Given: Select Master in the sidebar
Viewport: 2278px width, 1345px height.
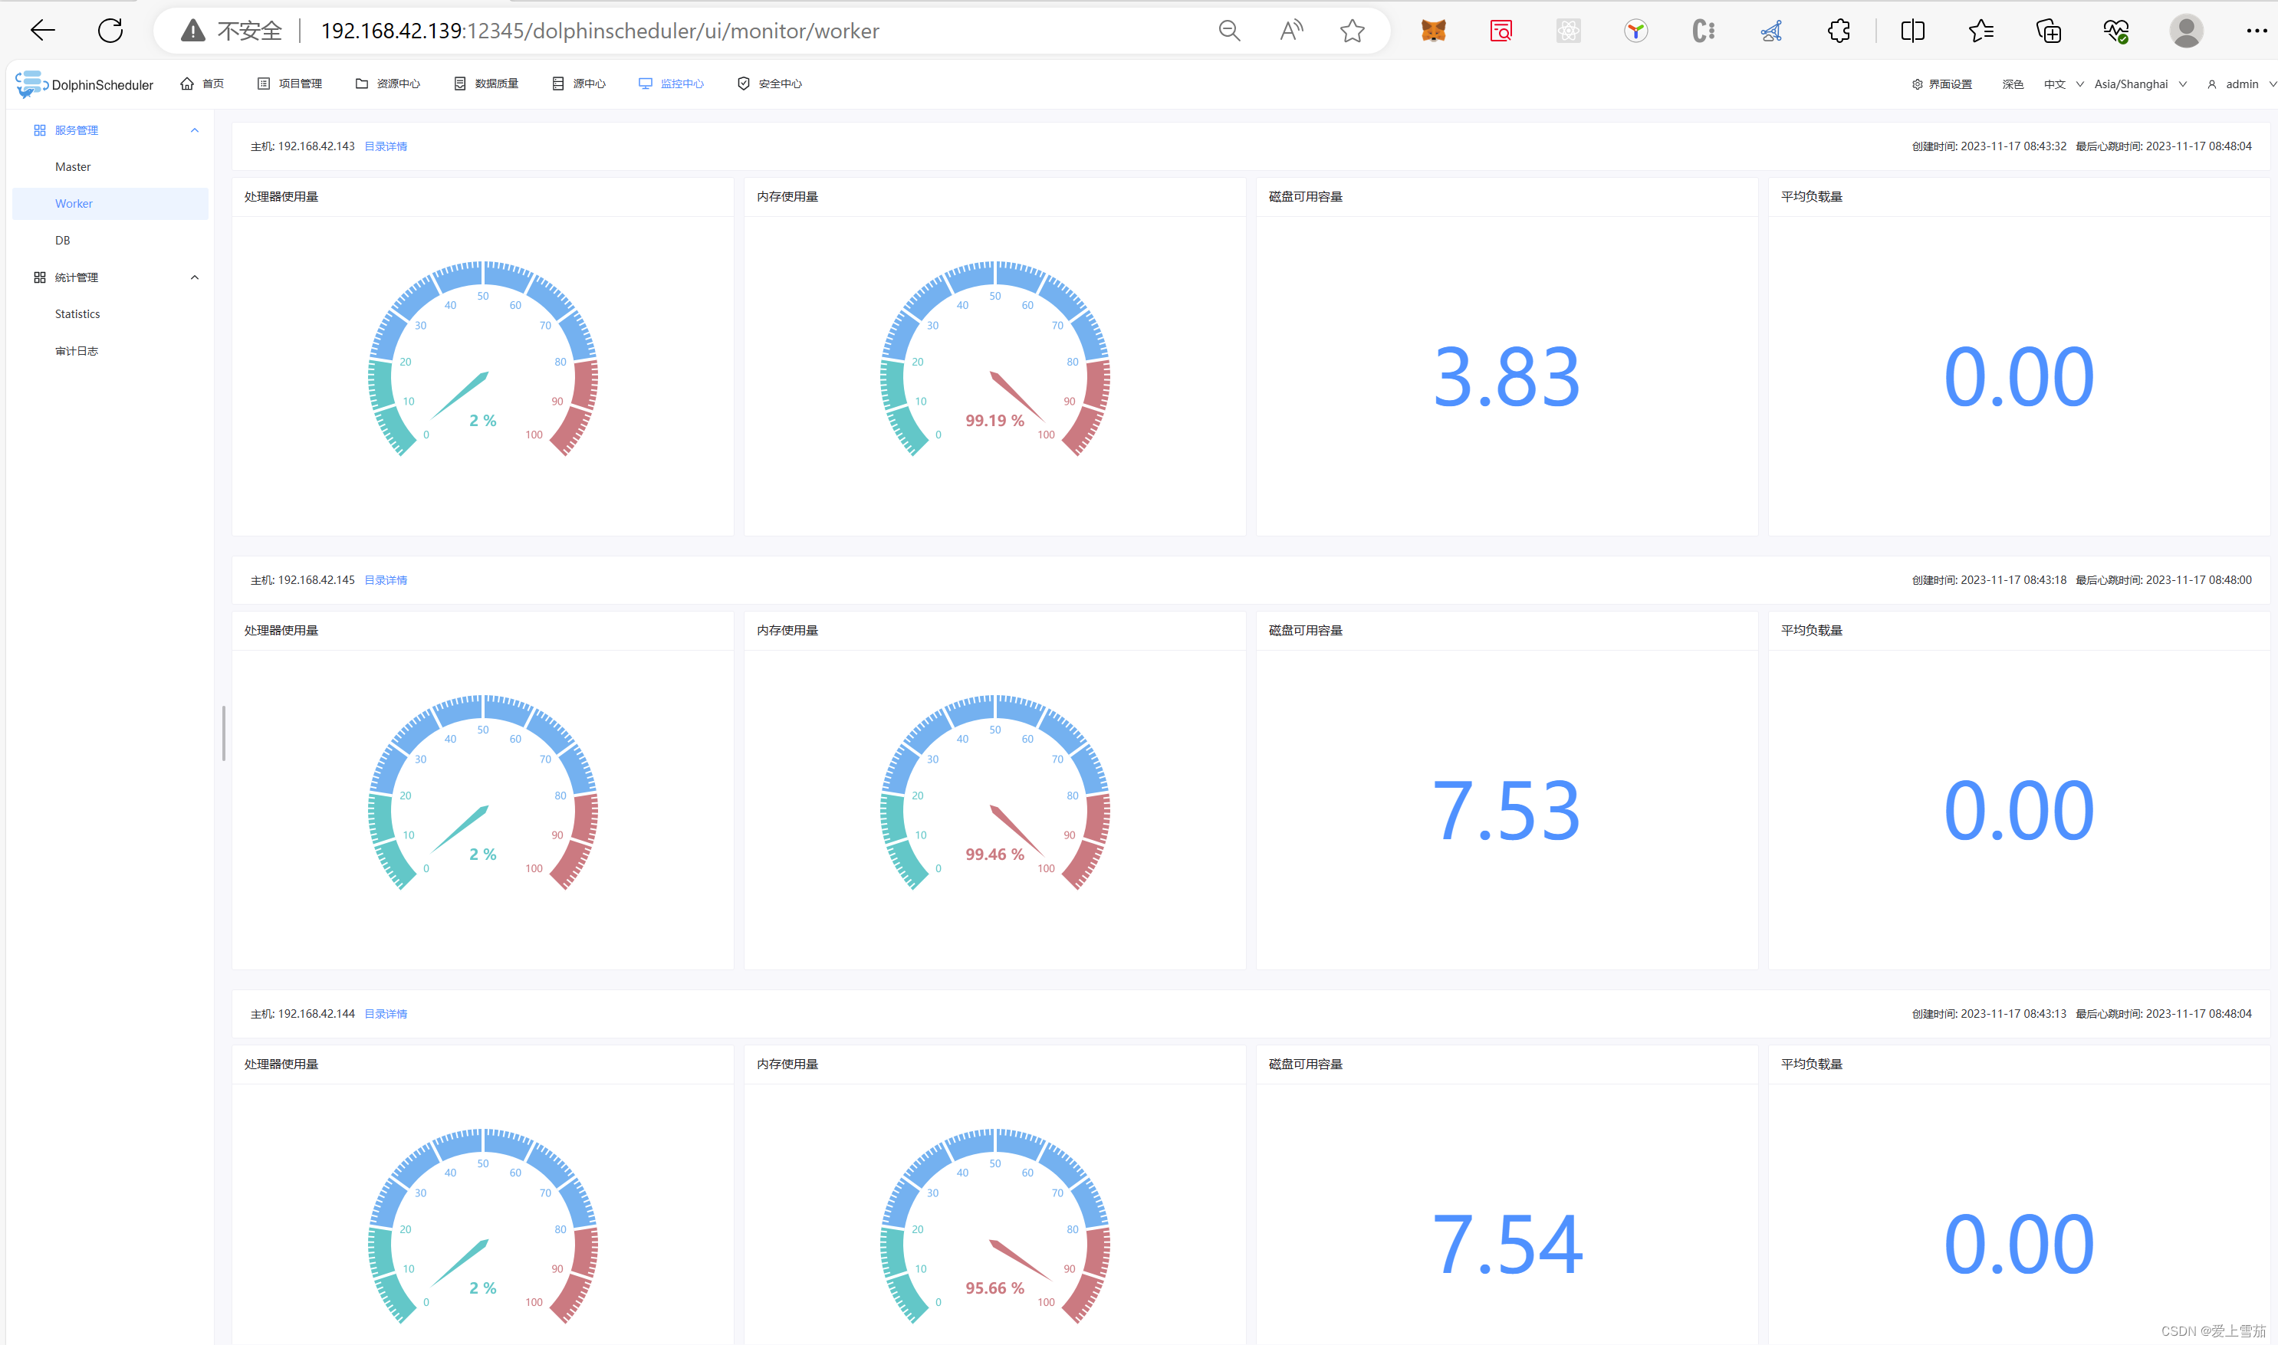Looking at the screenshot, I should [x=73, y=167].
